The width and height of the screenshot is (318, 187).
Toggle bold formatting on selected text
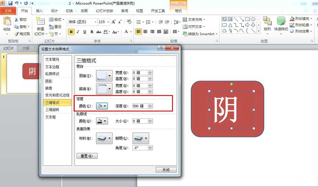(71, 32)
